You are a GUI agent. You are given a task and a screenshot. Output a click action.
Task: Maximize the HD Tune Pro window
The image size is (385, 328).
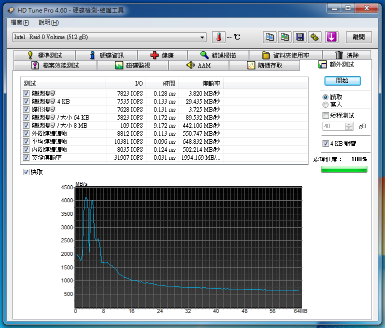tap(348, 9)
